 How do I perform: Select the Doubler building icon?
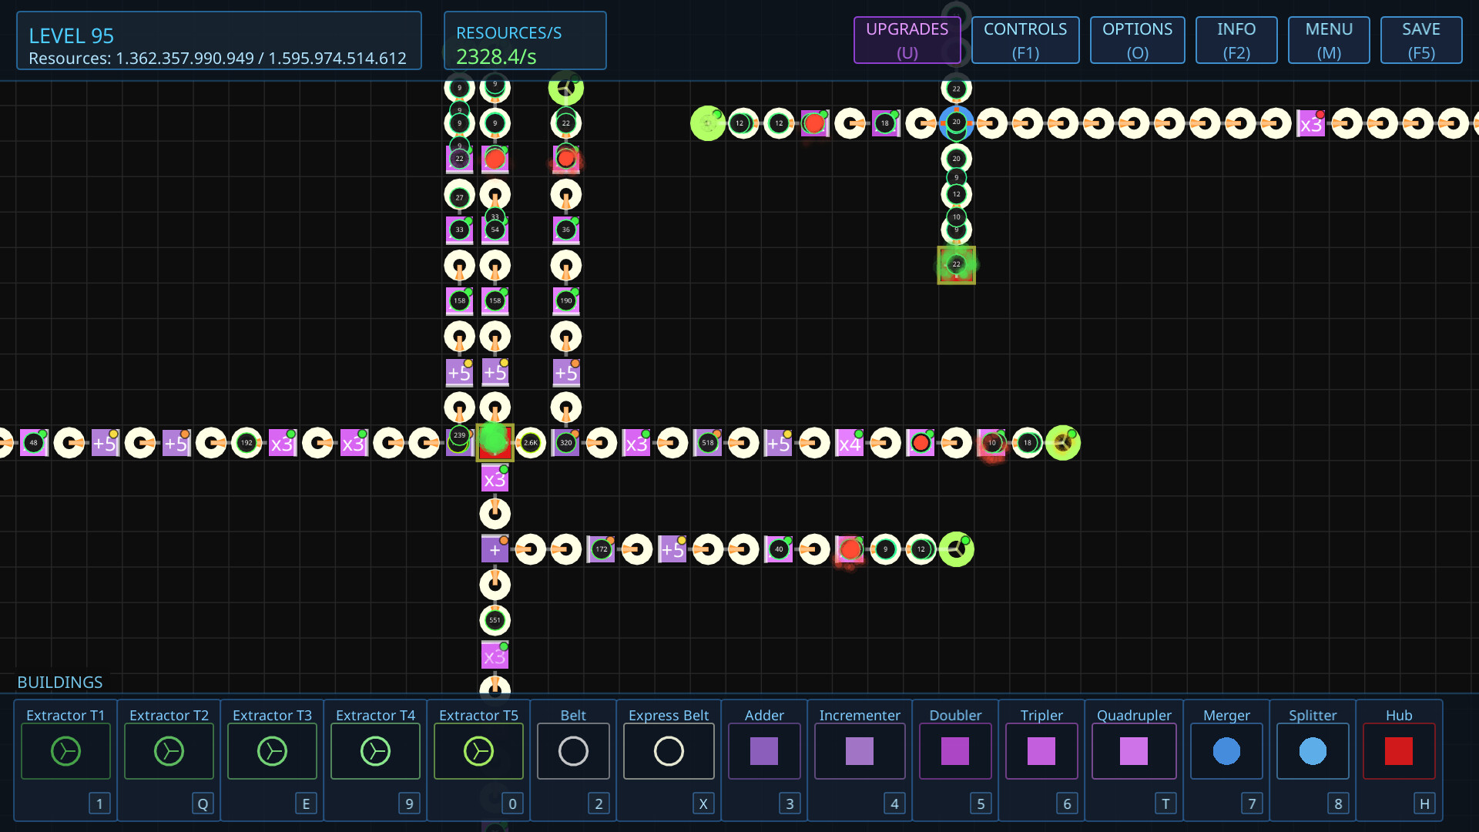[955, 751]
